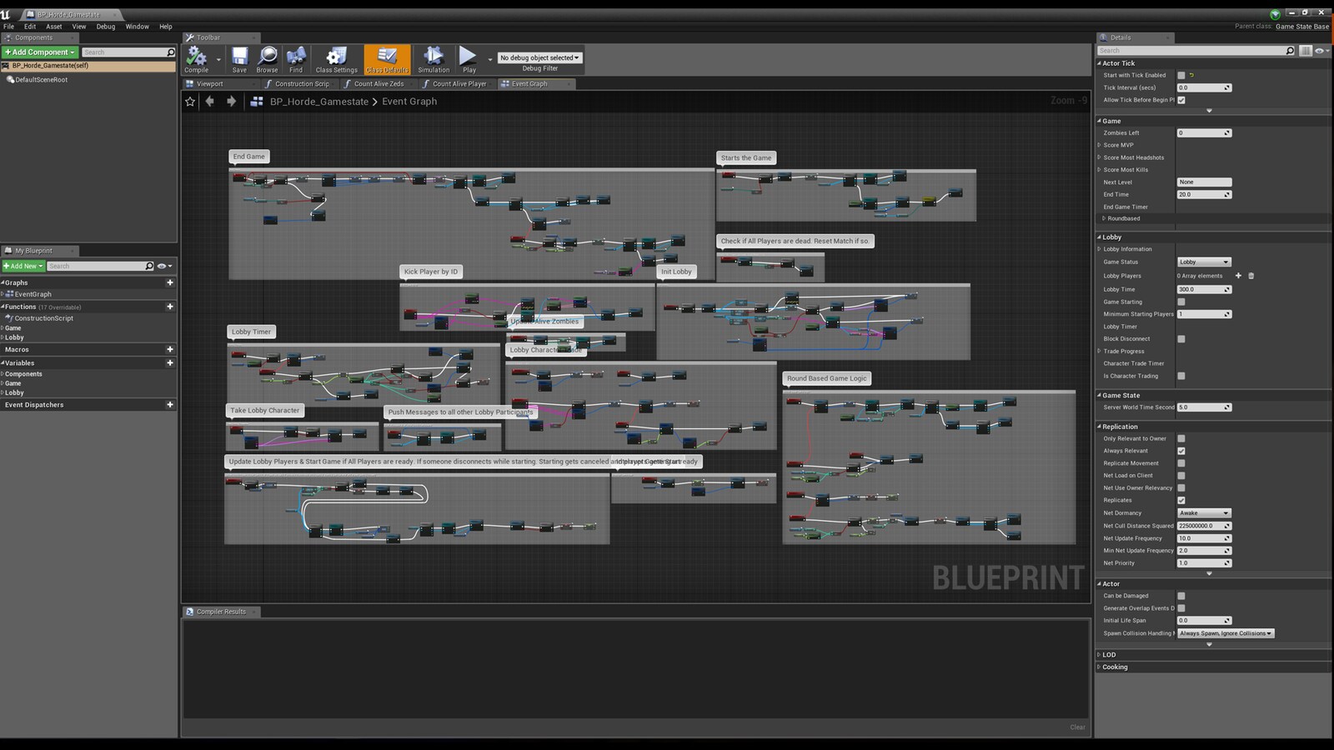Open the Find tool icon
This screenshot has height=750, width=1334.
[296, 57]
